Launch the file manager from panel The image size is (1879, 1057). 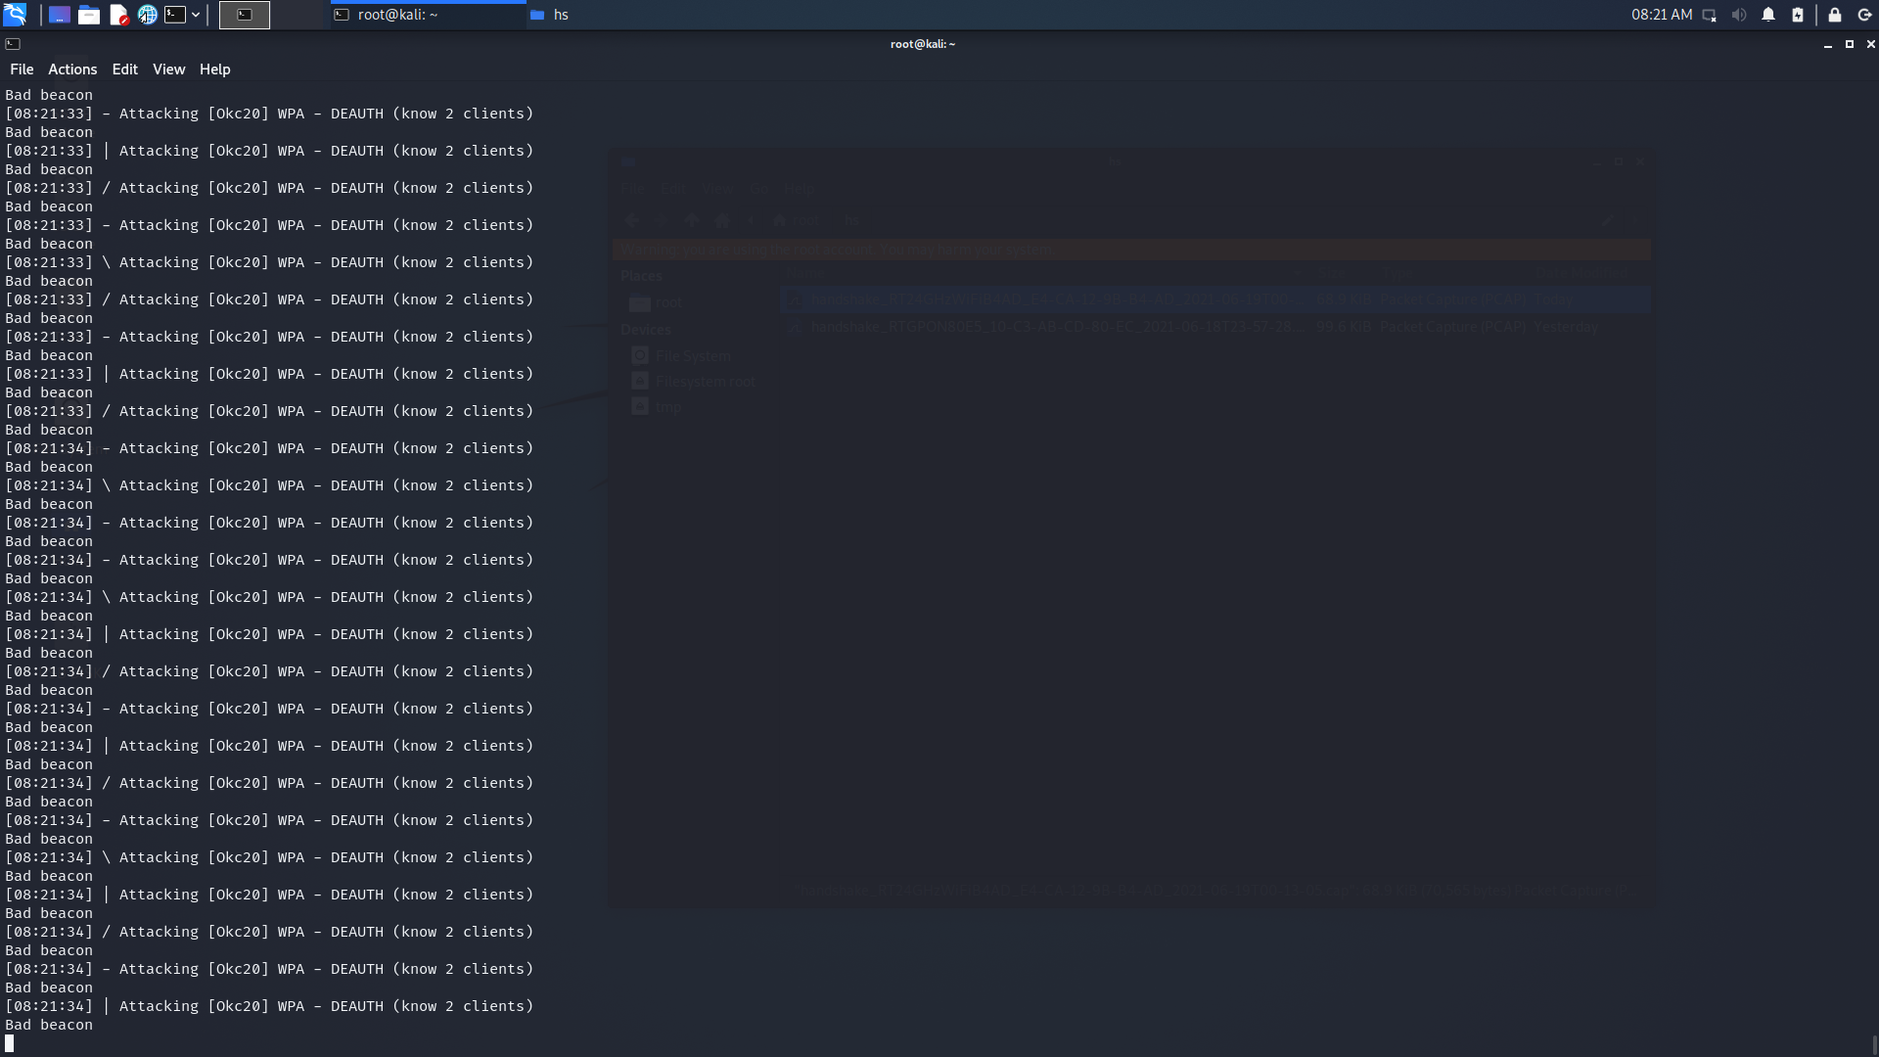tap(89, 15)
